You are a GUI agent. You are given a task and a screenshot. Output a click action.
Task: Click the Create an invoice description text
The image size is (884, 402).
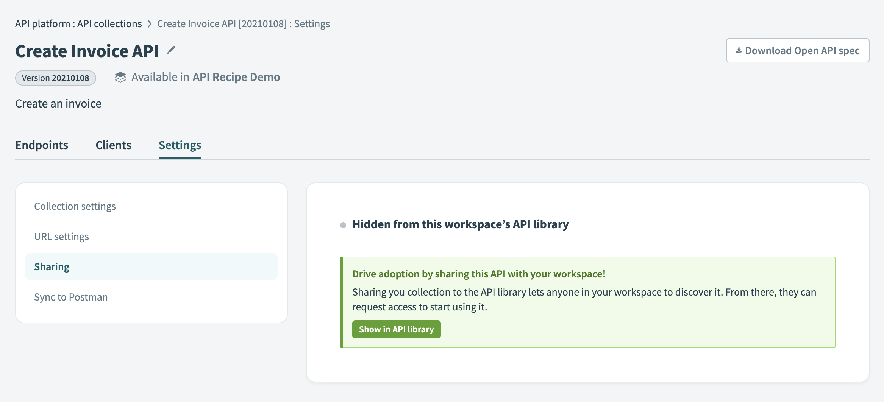tap(58, 103)
